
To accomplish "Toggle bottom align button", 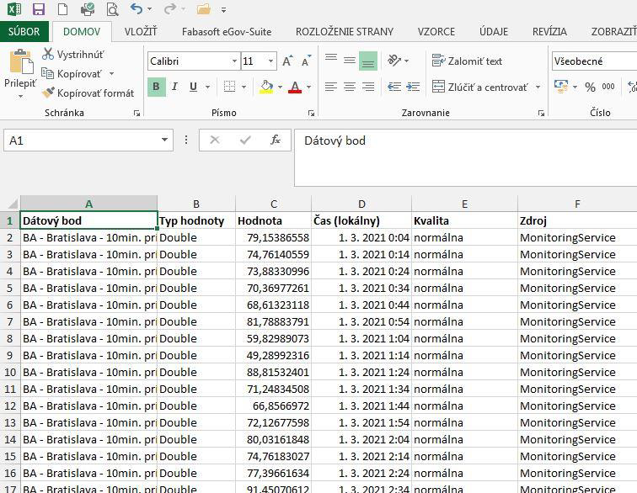I will [368, 61].
